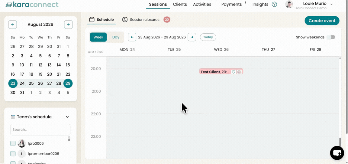Select the Week view
The image size is (348, 164).
click(x=98, y=37)
